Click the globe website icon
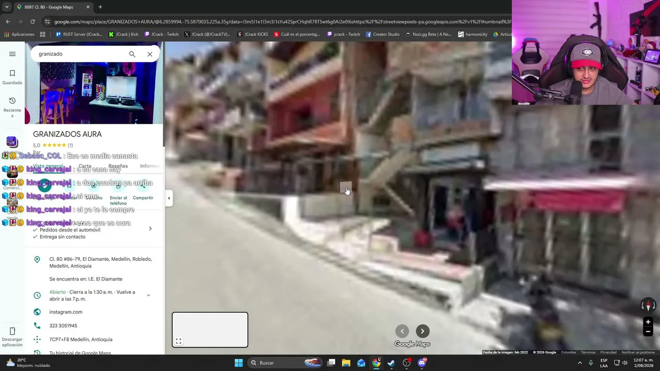Viewport: 660px width, 371px height. (x=37, y=312)
